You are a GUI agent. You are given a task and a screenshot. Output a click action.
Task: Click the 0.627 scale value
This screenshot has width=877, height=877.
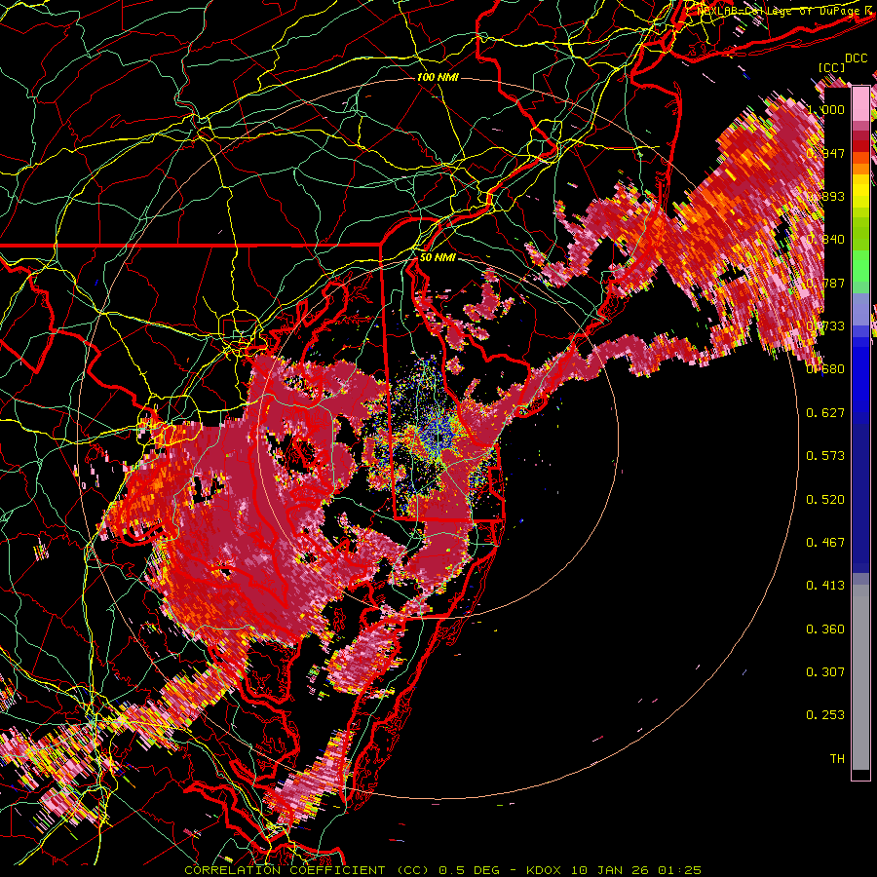coord(825,413)
